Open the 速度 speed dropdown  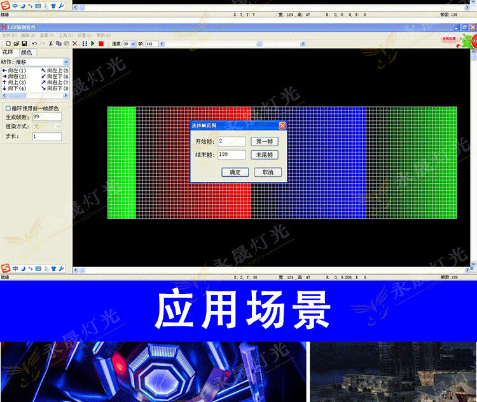click(x=133, y=44)
